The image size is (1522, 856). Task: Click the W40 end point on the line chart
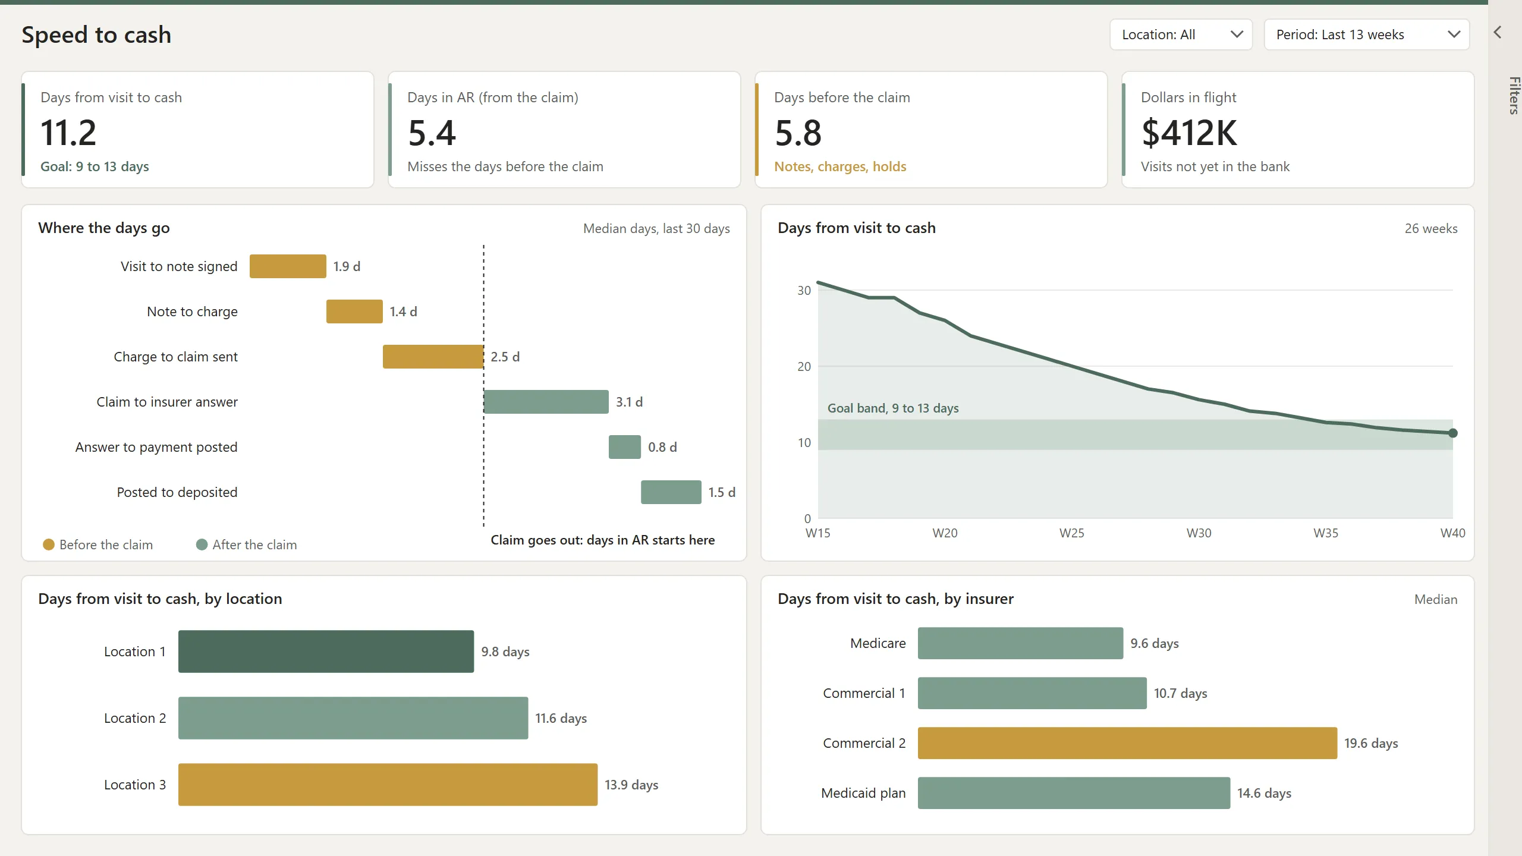coord(1453,433)
